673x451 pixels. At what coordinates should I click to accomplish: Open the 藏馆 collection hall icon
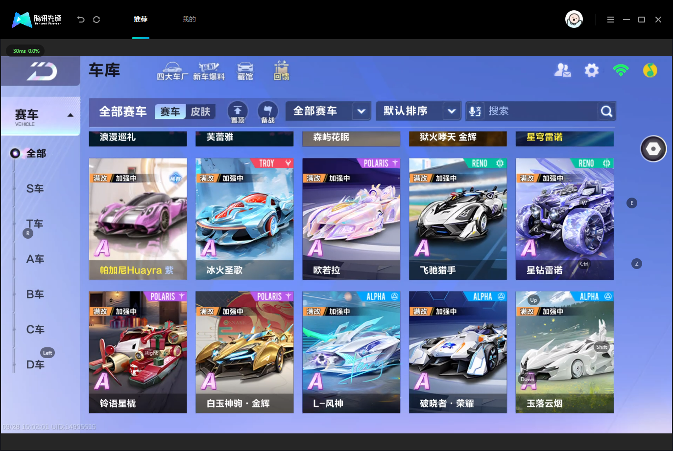pos(245,71)
